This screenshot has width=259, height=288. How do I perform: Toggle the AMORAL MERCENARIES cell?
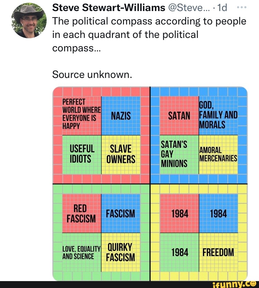[218, 155]
